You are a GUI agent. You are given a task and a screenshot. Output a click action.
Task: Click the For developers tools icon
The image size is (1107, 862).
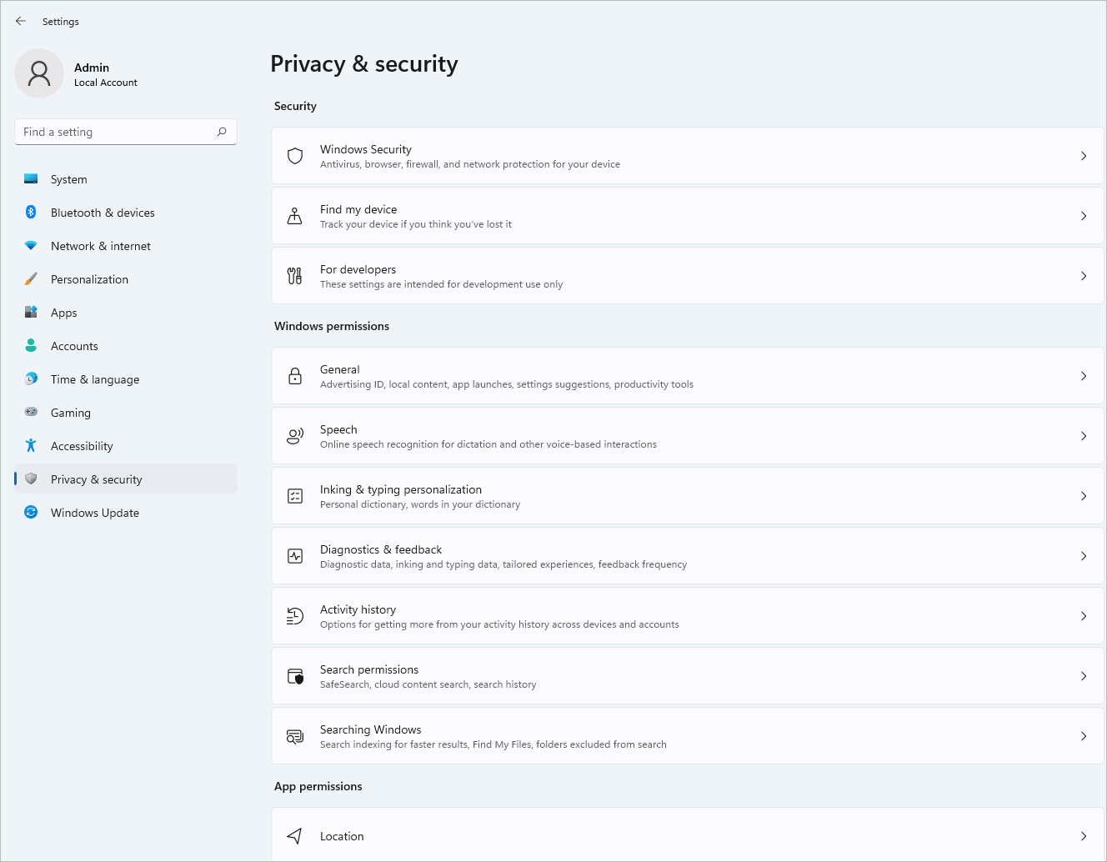pyautogui.click(x=295, y=276)
